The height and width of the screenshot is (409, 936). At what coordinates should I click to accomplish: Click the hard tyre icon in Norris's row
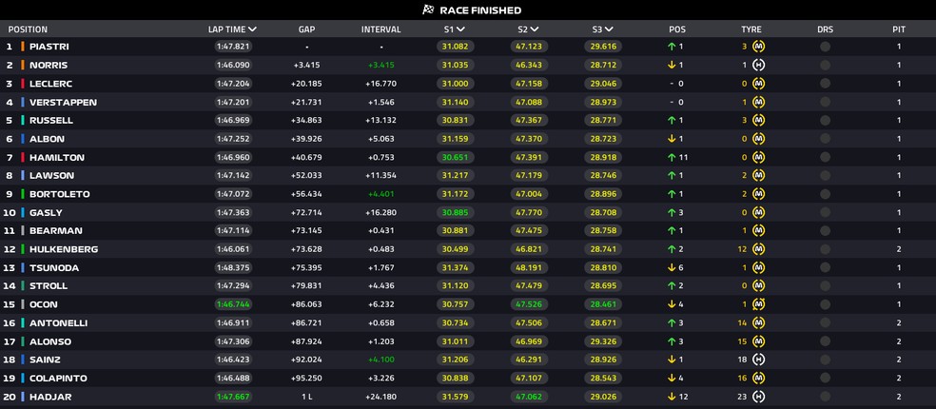[759, 65]
